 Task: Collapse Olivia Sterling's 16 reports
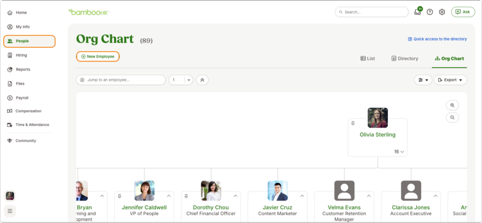399,152
